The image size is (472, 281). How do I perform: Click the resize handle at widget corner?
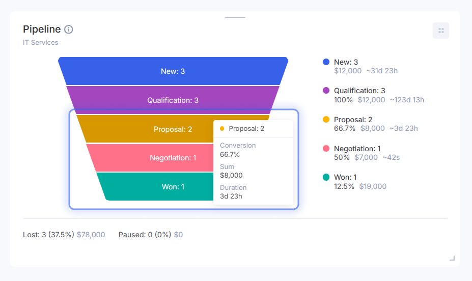[x=452, y=258]
